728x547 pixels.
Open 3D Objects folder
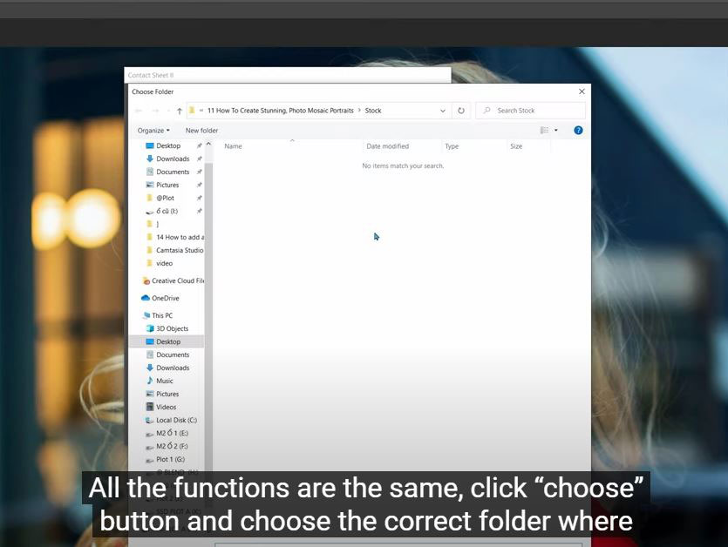(173, 328)
